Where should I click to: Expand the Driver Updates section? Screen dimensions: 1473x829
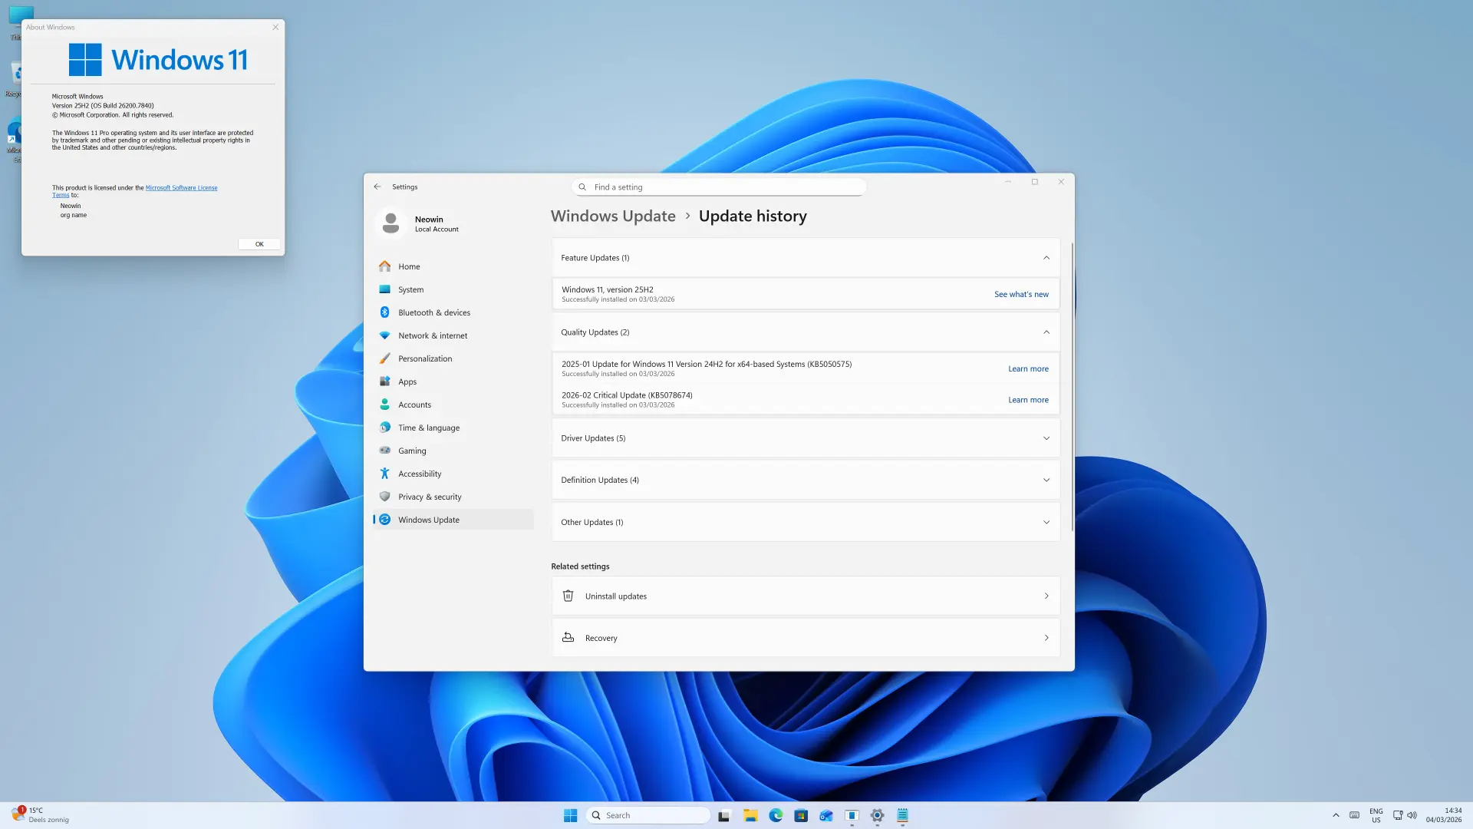coord(1046,438)
